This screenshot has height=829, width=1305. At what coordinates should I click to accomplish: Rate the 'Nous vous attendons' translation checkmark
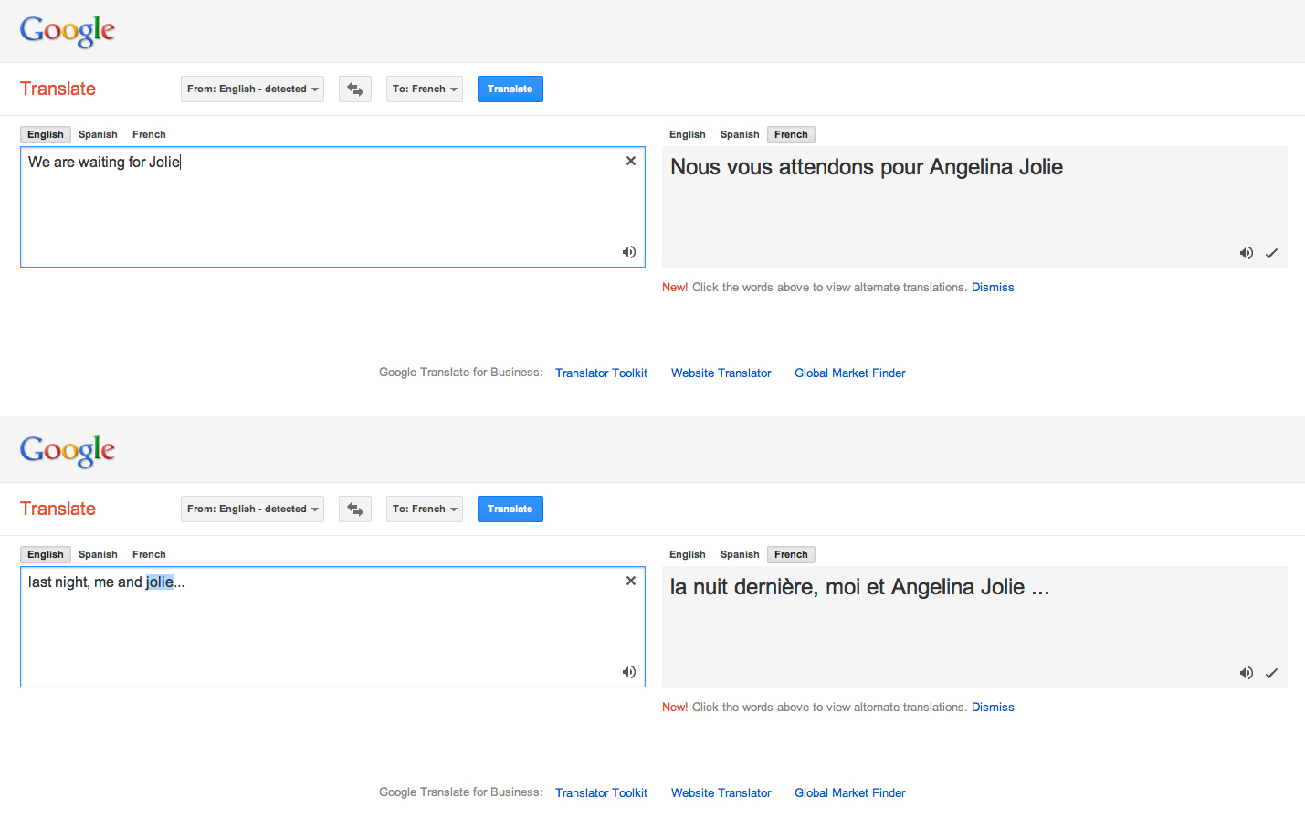[1271, 253]
